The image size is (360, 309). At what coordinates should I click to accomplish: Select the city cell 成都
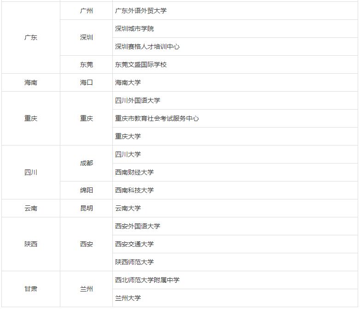pos(87,163)
